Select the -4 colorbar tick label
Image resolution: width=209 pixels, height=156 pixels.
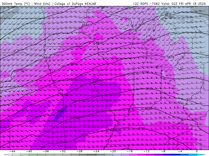click(180, 151)
